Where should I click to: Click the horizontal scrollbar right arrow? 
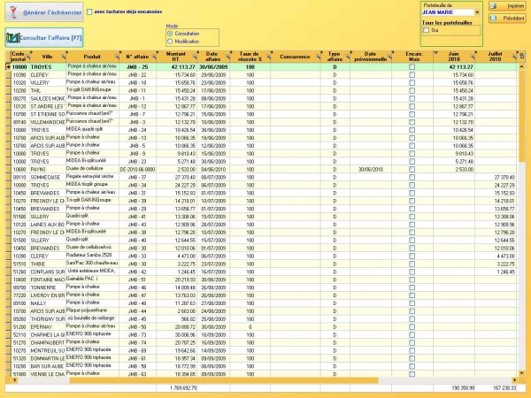[x=514, y=380]
